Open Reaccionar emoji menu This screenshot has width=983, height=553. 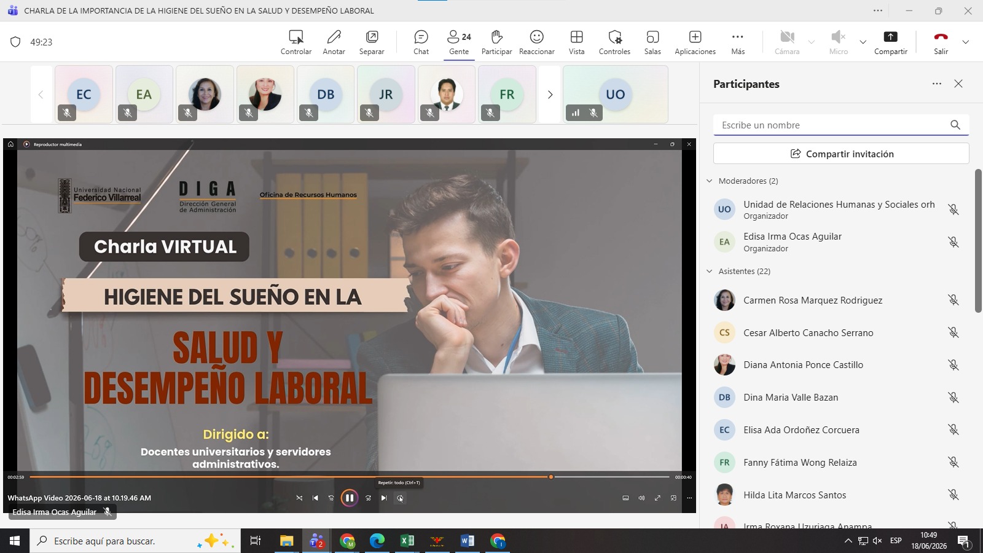(x=536, y=42)
